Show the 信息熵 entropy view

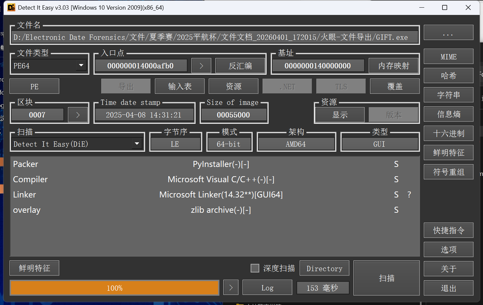pyautogui.click(x=448, y=114)
